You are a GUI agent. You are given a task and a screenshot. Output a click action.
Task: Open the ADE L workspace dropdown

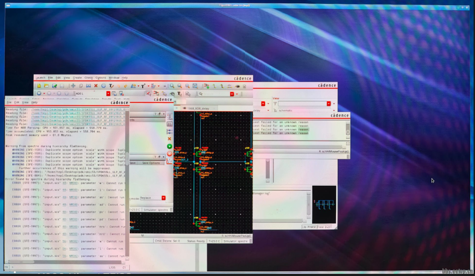(108, 94)
